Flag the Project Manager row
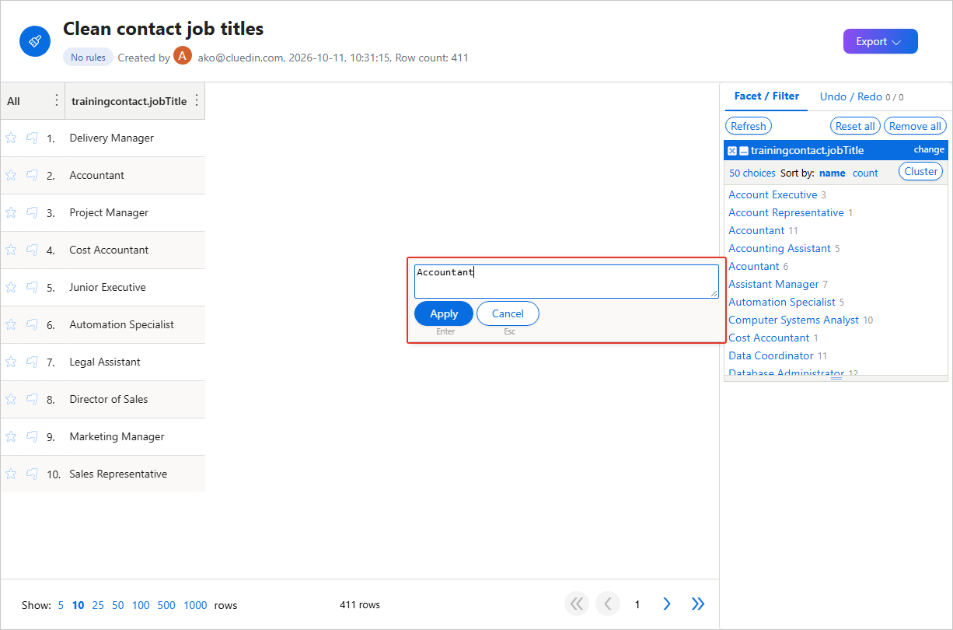The width and height of the screenshot is (953, 630). coord(32,212)
